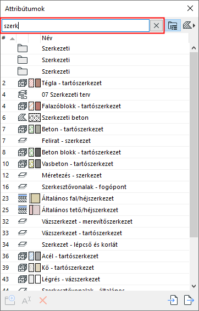
Task: Click the layer icon of Méretezés - szerkezet
Action: (x=22, y=175)
